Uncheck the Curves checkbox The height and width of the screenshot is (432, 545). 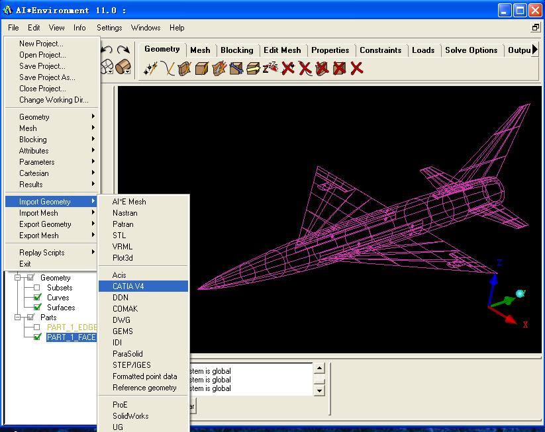37,297
